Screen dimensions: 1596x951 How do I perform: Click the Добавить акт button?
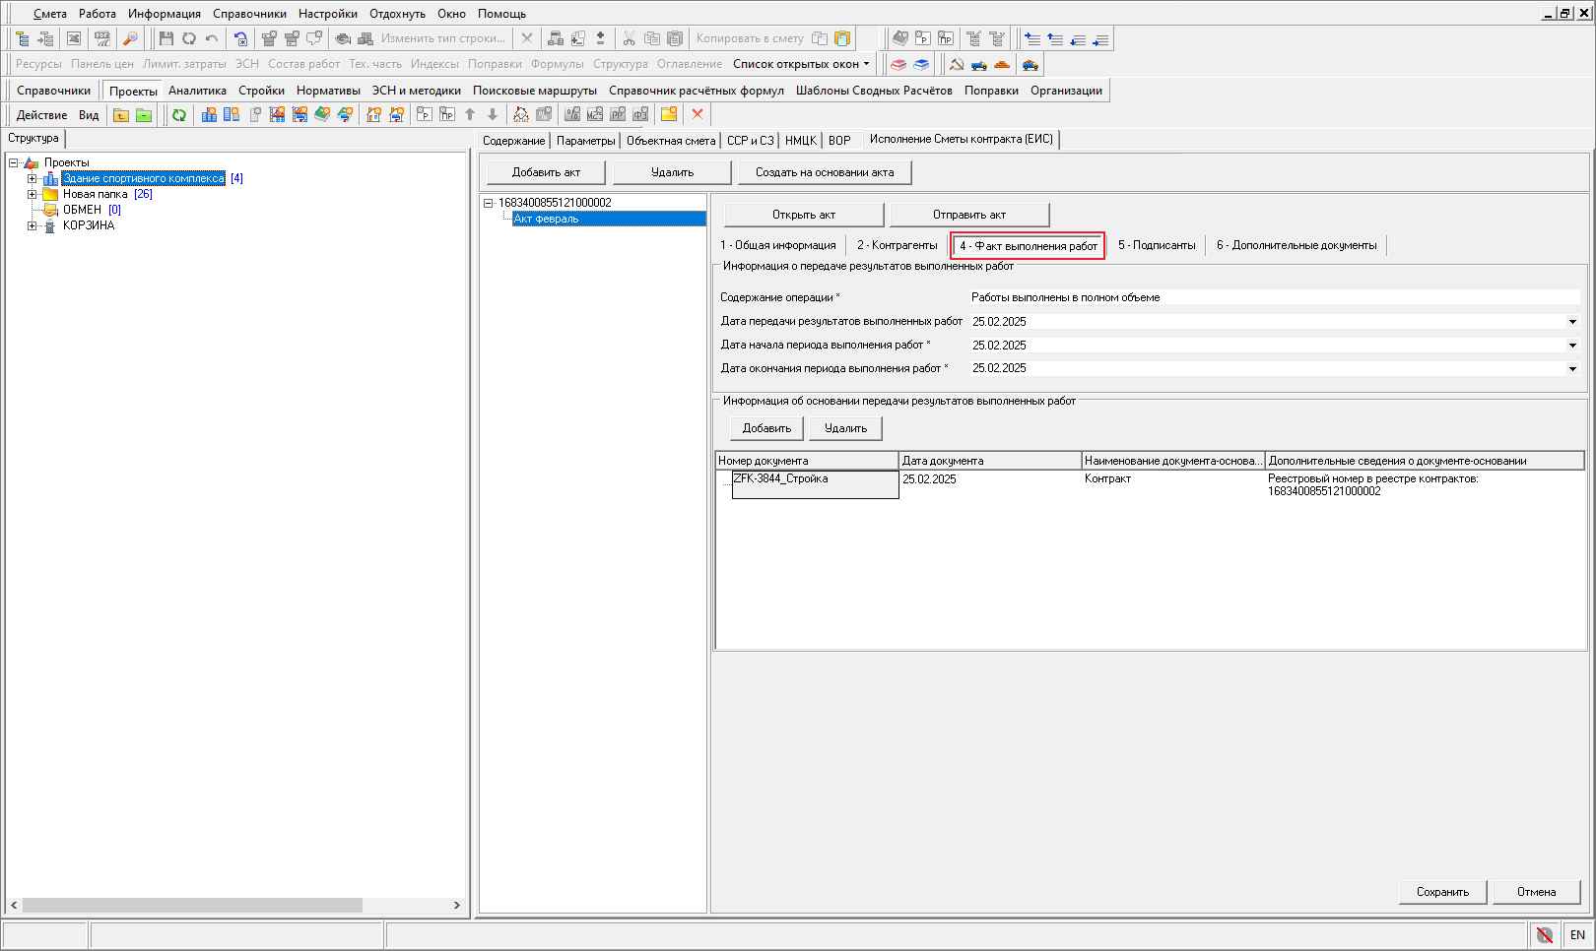click(546, 172)
